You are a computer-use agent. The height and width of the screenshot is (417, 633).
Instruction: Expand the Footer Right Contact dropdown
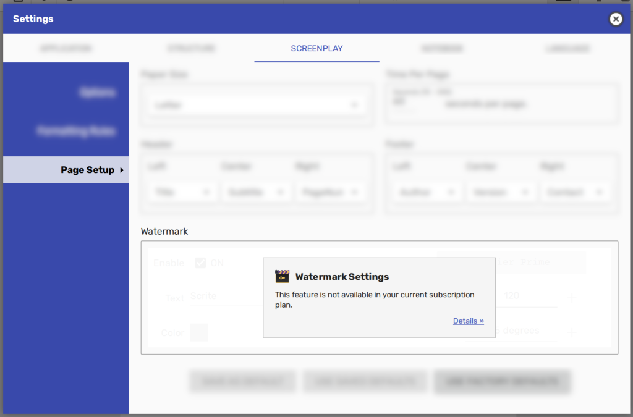pos(576,192)
